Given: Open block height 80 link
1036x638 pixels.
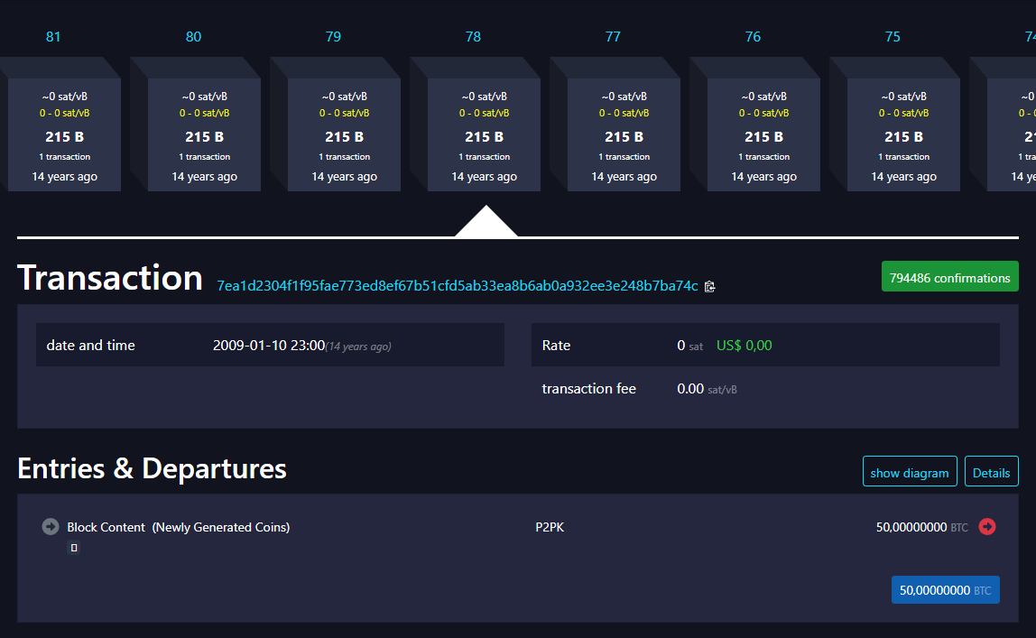Looking at the screenshot, I should [x=193, y=37].
